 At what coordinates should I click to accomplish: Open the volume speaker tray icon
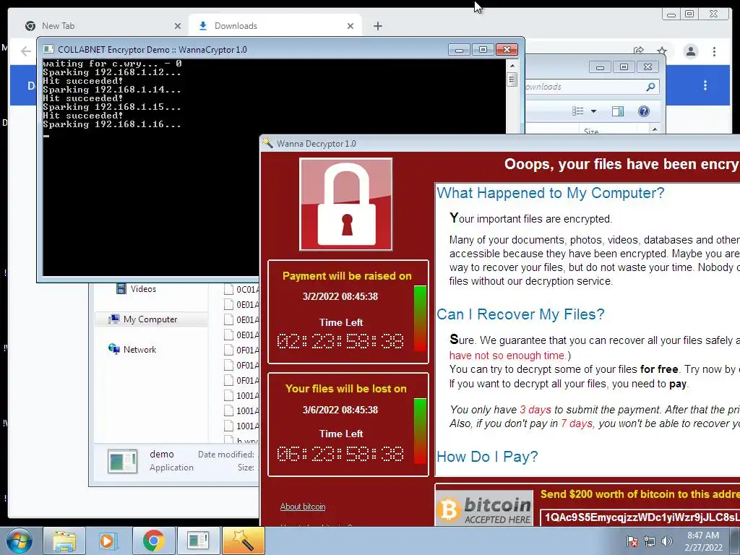[x=667, y=541]
